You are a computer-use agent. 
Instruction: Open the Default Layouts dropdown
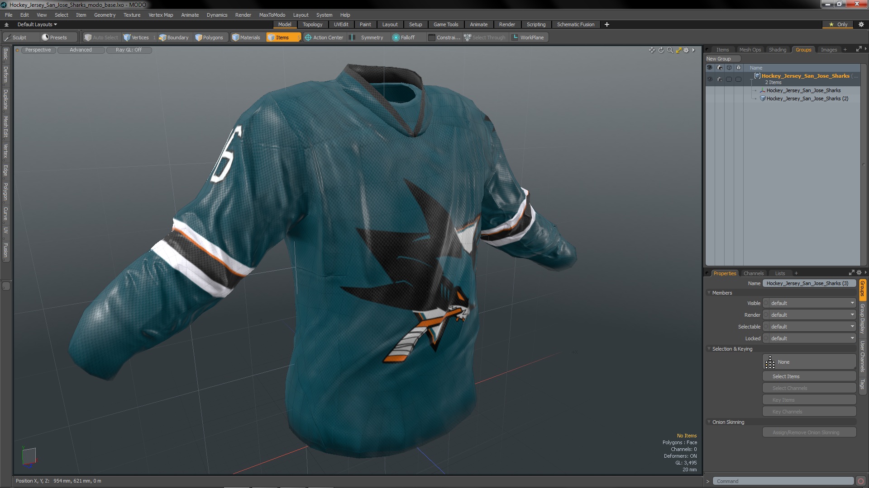point(37,24)
